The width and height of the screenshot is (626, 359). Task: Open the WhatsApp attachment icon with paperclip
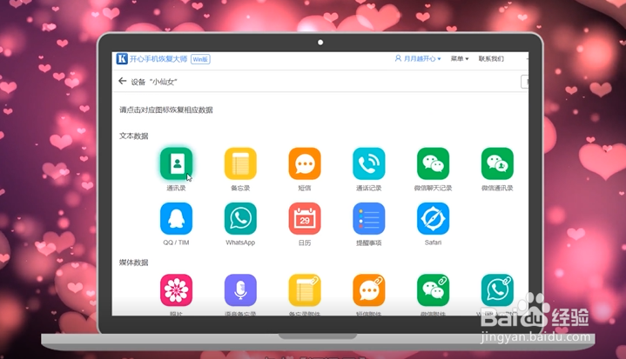point(497,289)
